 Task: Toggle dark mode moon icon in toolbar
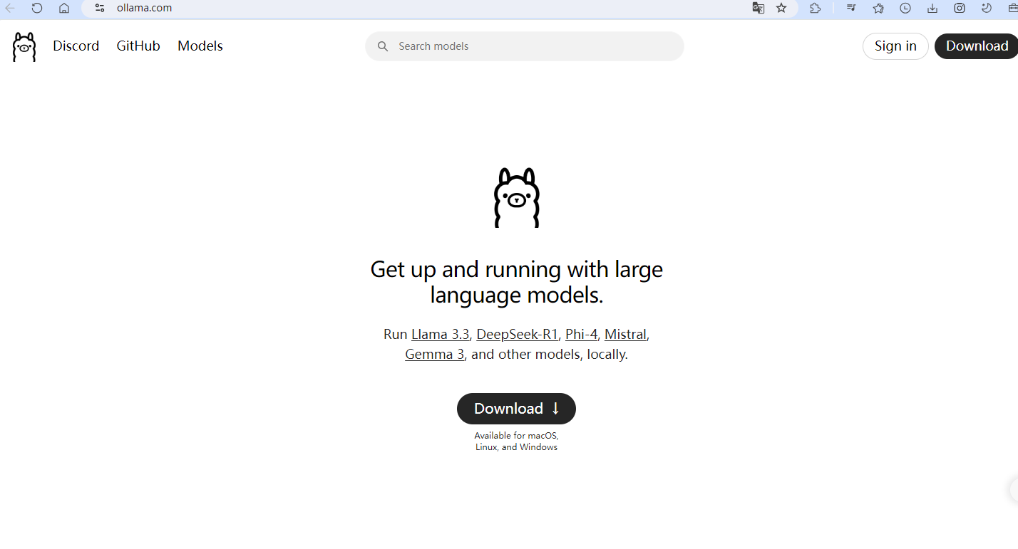click(x=987, y=8)
